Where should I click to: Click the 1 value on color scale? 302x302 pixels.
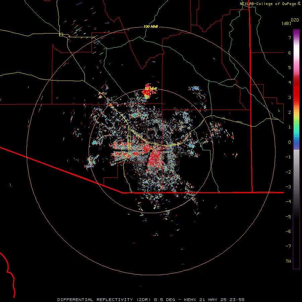290,127
